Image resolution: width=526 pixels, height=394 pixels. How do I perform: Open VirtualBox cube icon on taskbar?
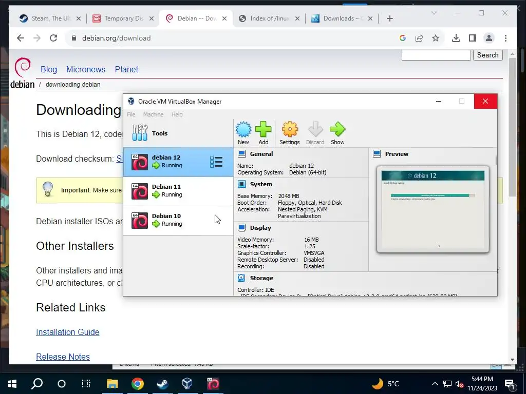click(x=187, y=384)
